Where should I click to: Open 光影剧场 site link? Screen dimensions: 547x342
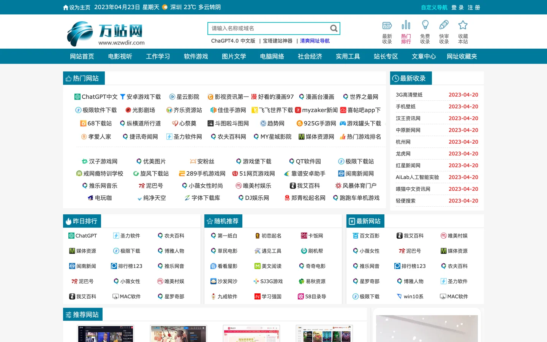click(140, 110)
